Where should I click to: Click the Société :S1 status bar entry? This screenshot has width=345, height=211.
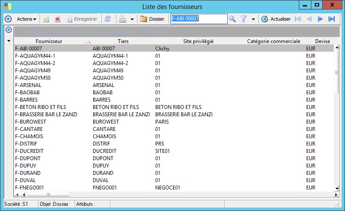16,204
